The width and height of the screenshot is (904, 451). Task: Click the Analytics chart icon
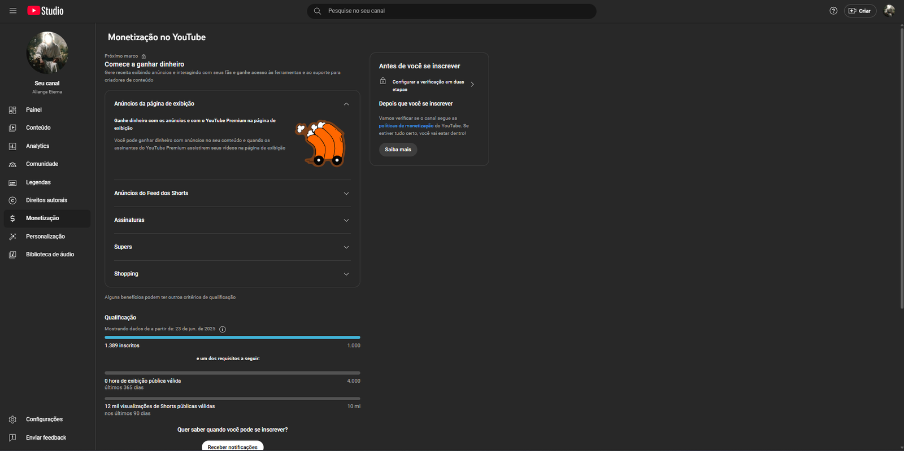[12, 146]
